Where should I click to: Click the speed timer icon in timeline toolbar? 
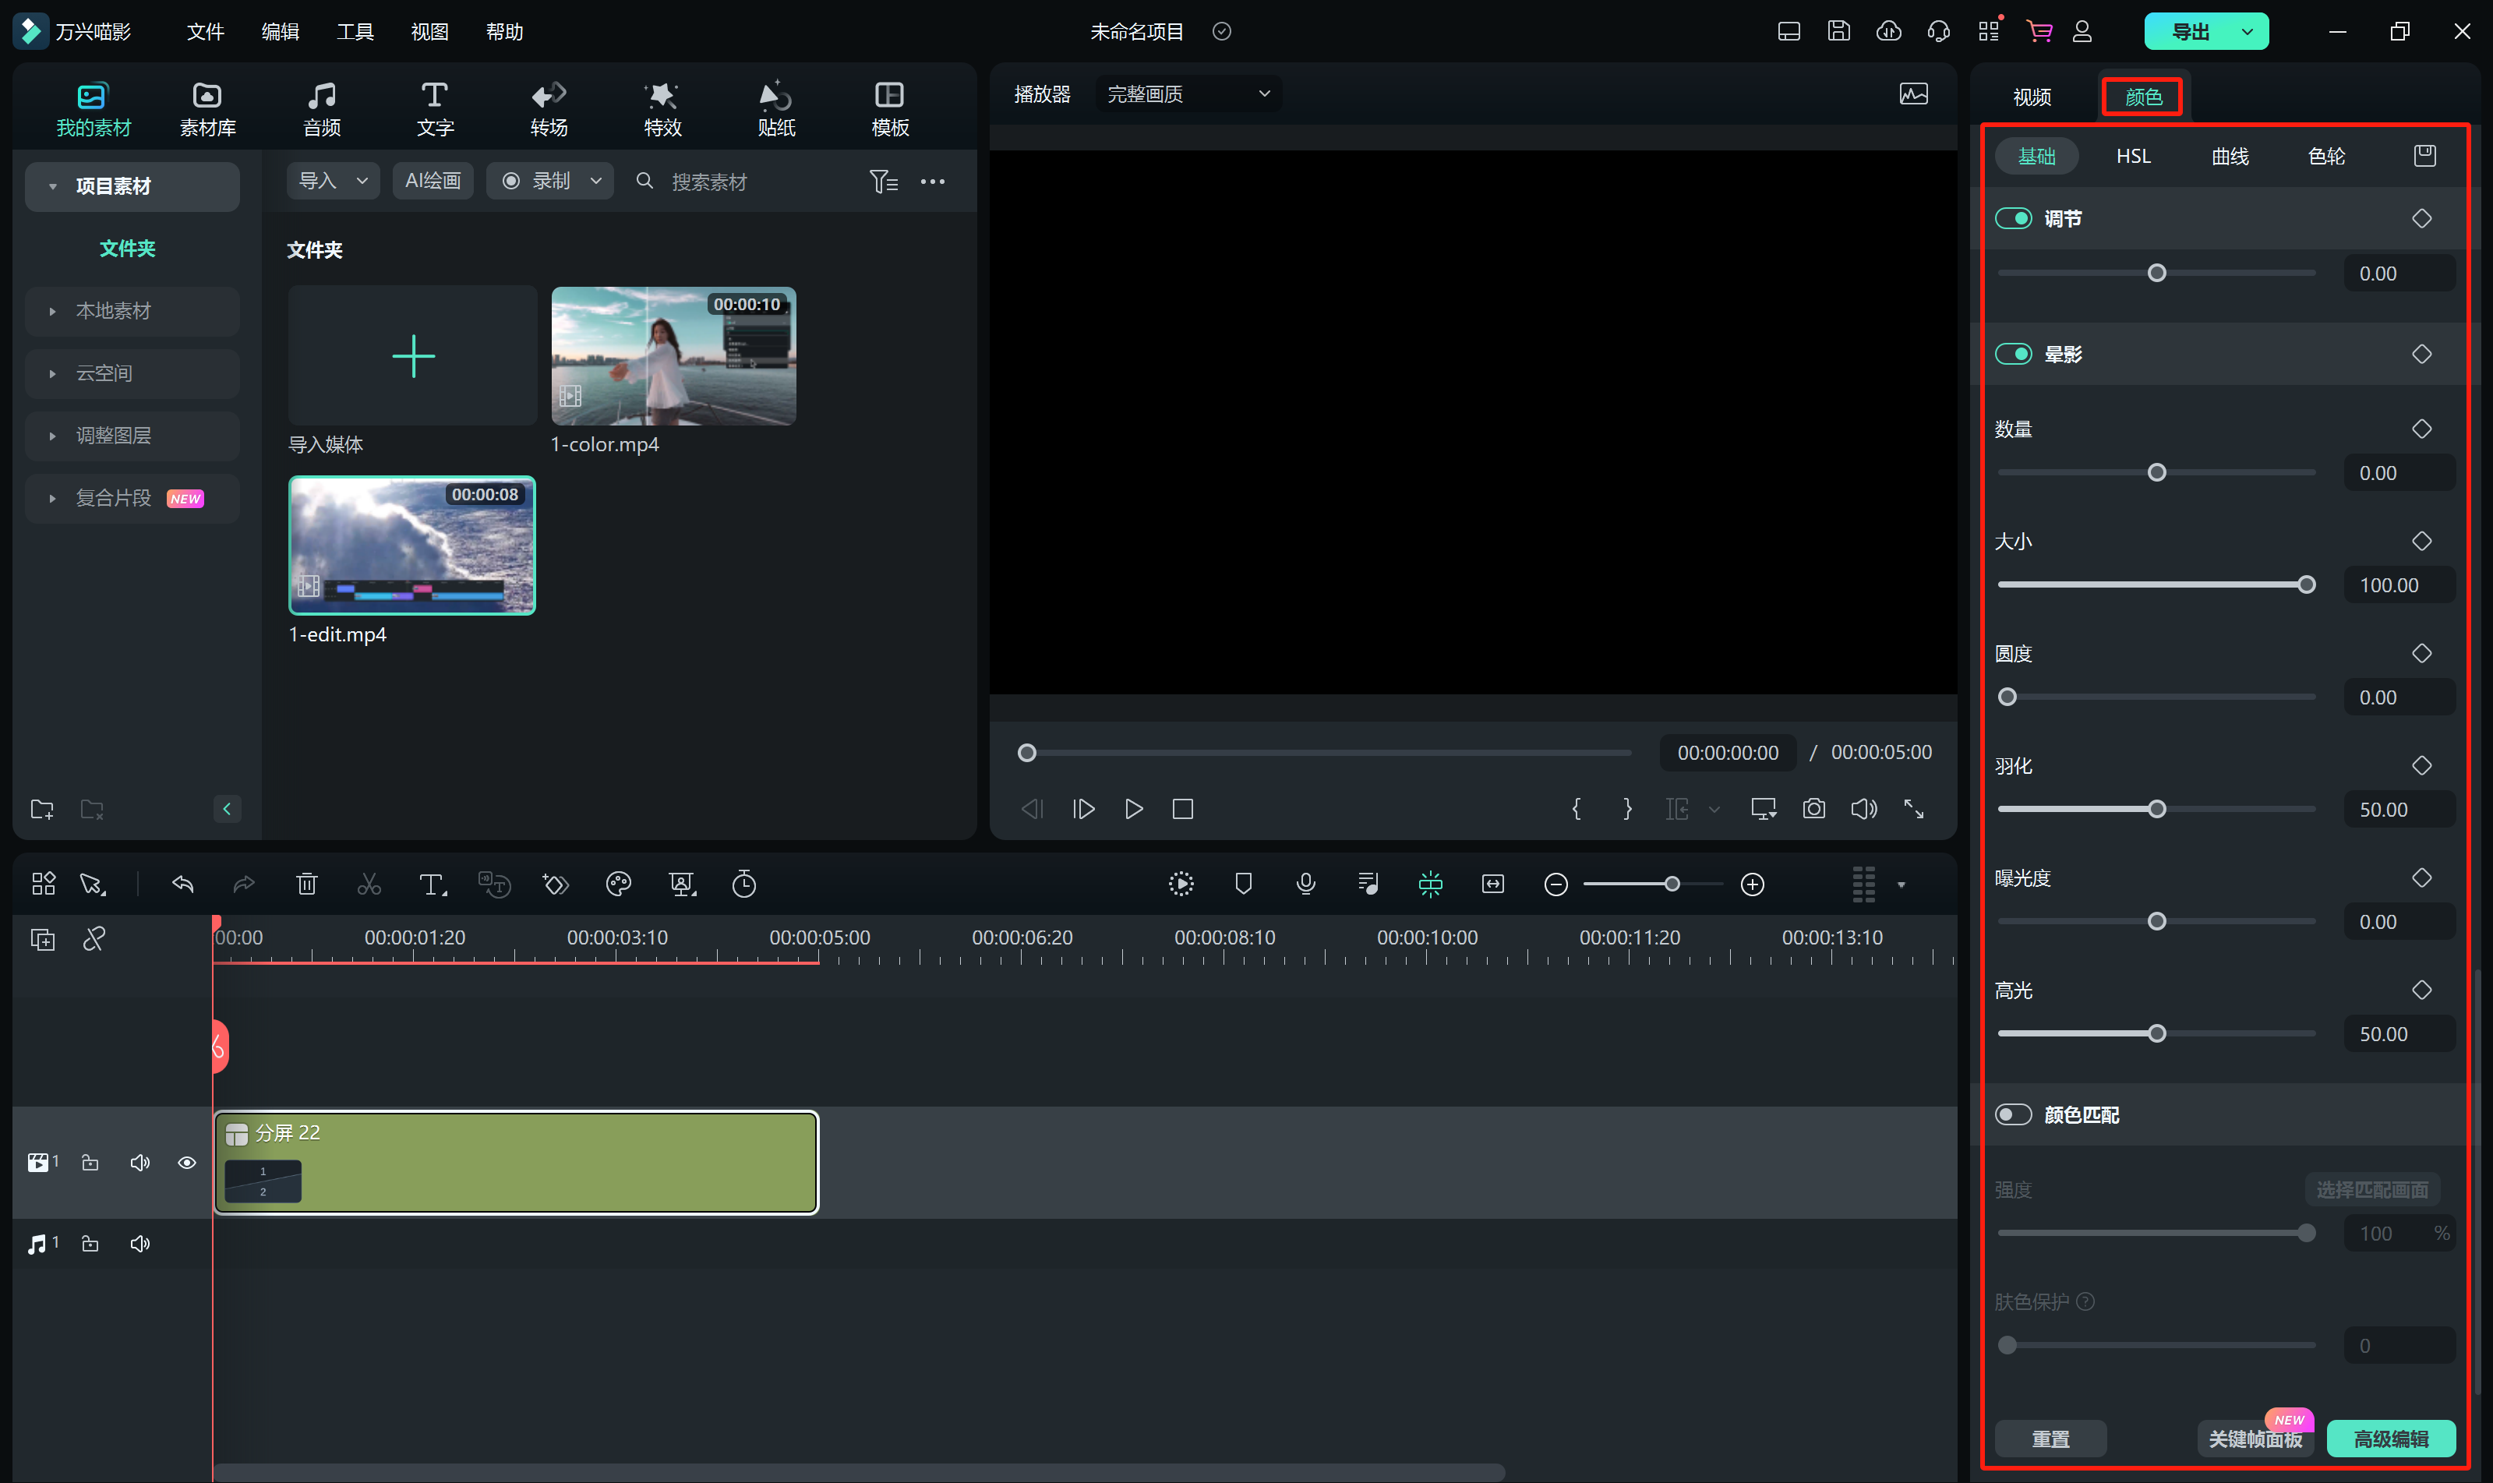click(744, 884)
